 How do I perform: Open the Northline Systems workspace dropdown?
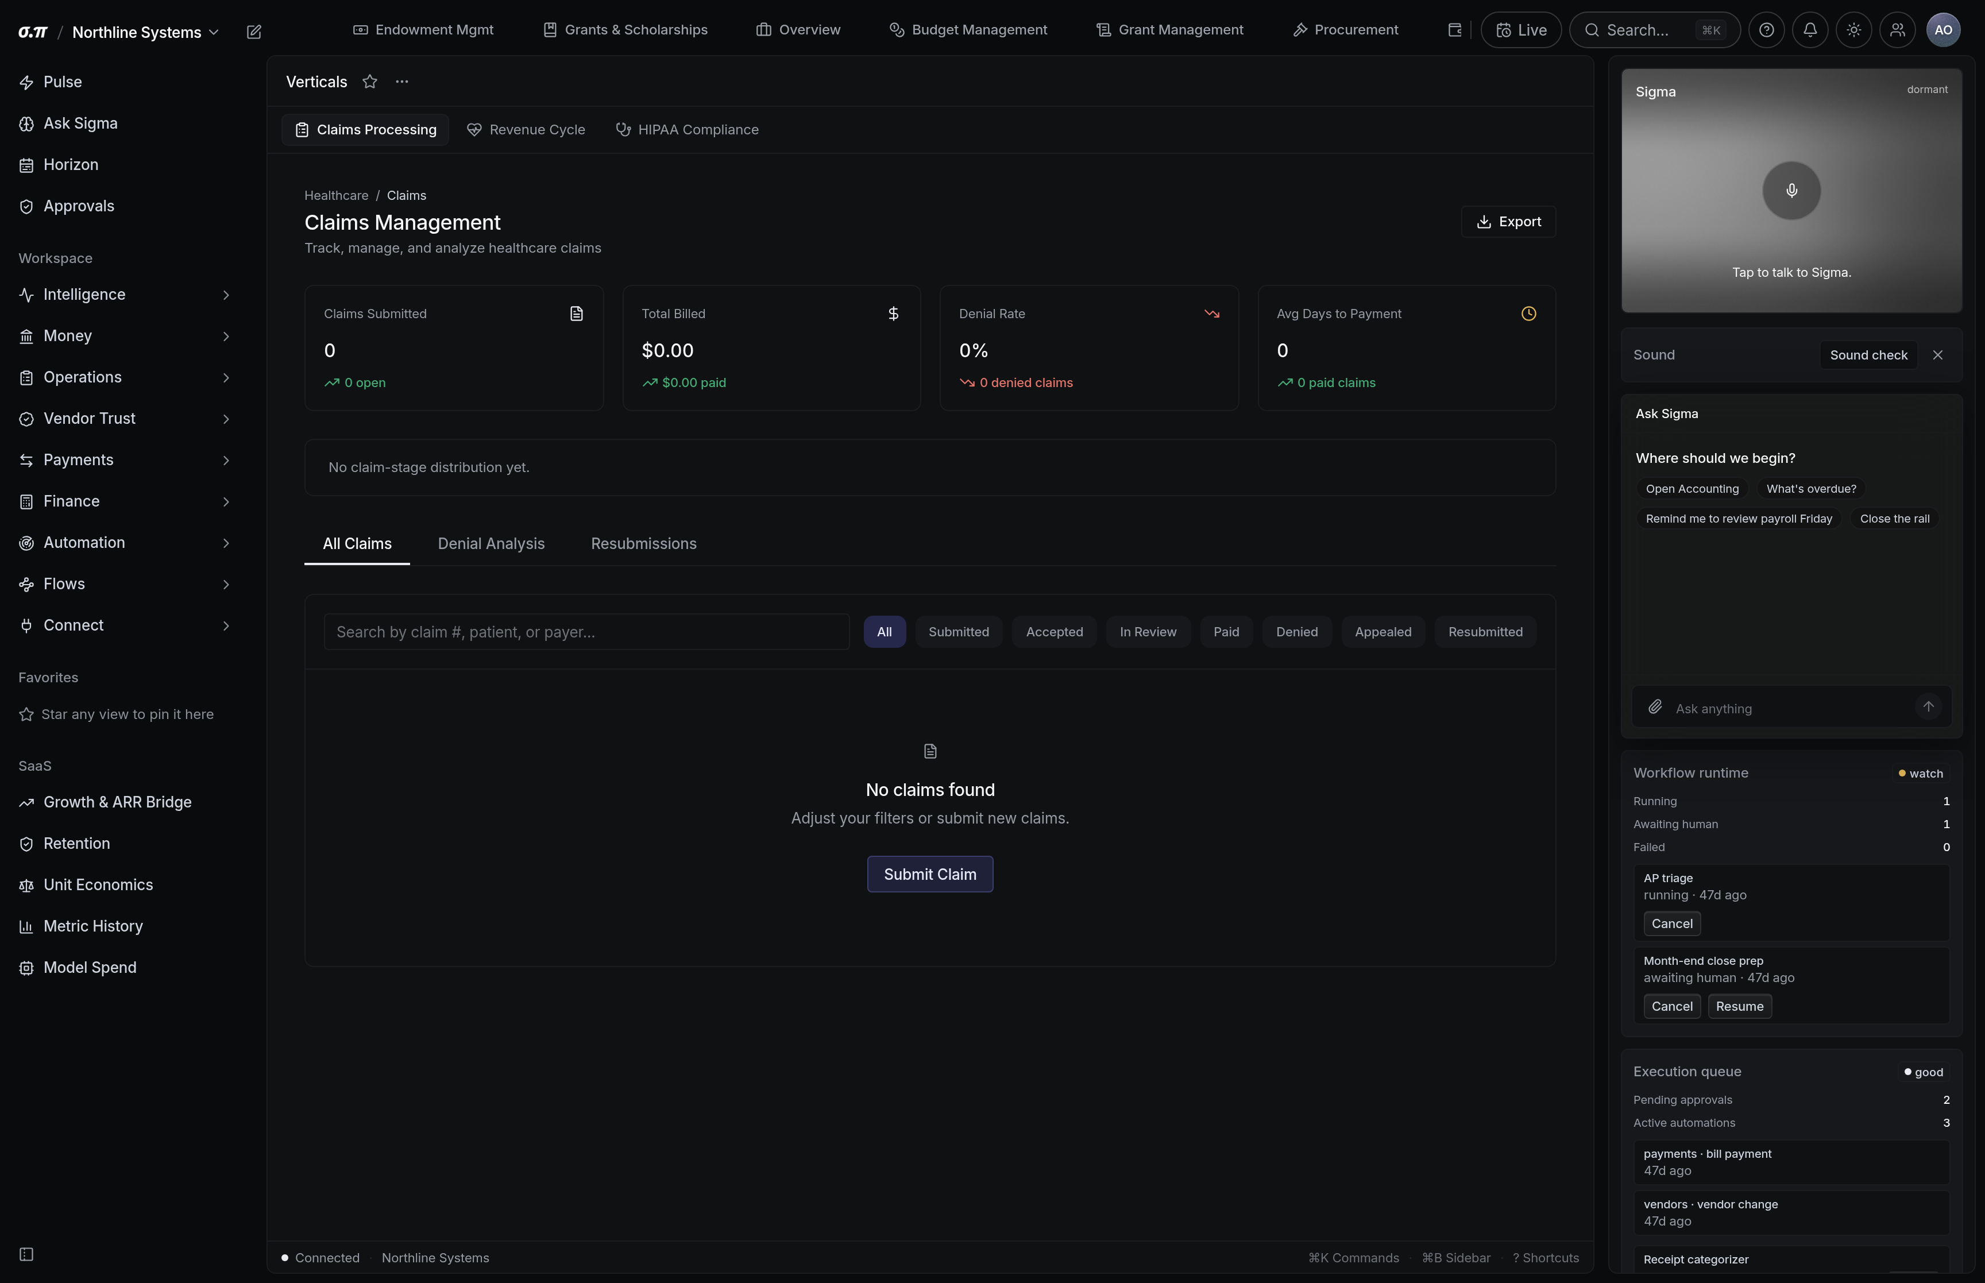pos(146,33)
